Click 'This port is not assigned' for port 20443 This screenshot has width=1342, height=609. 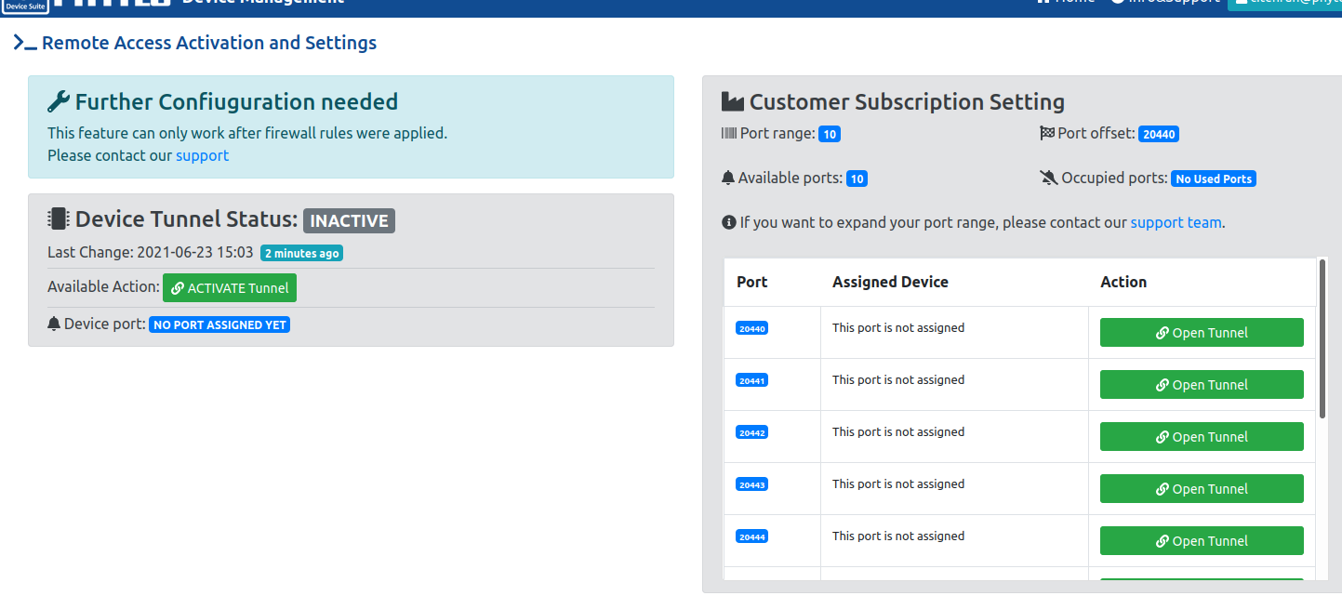898,483
